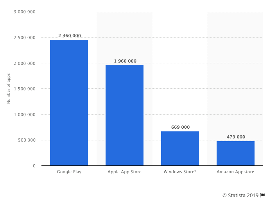
Task: Click the Google Play bar
Action: (x=69, y=102)
